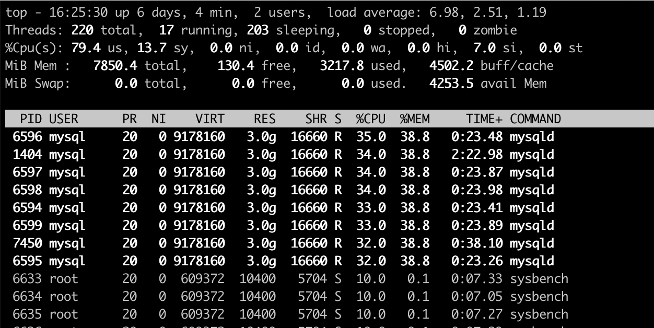Click root user in PID 6633 row
The image size is (654, 328).
pos(64,279)
